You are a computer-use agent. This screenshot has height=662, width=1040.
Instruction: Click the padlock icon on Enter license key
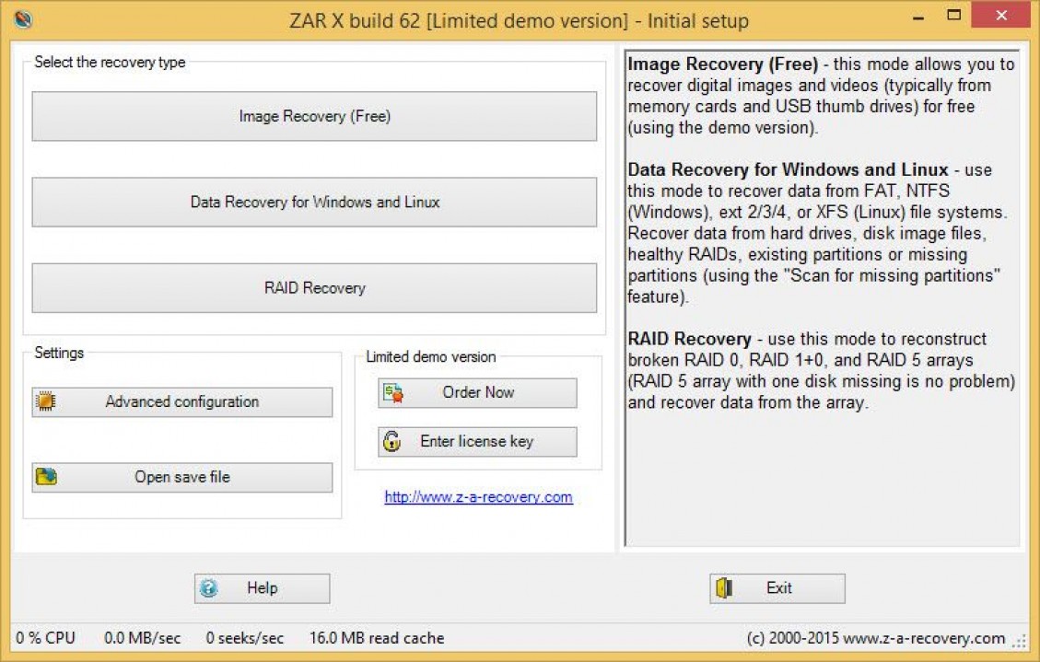[392, 441]
